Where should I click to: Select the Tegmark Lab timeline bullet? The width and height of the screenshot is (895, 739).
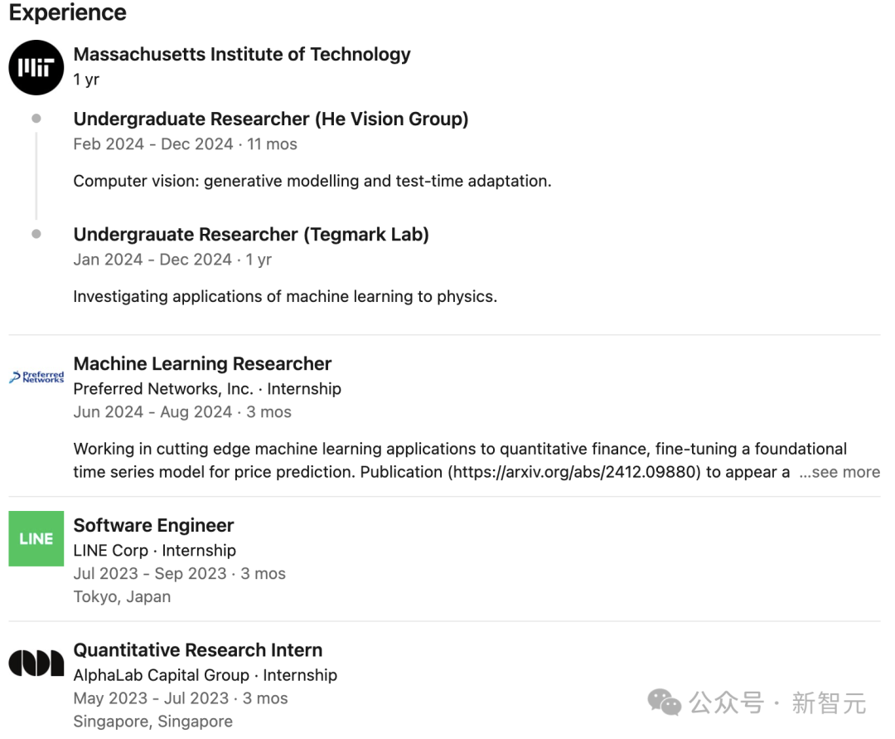click(36, 234)
